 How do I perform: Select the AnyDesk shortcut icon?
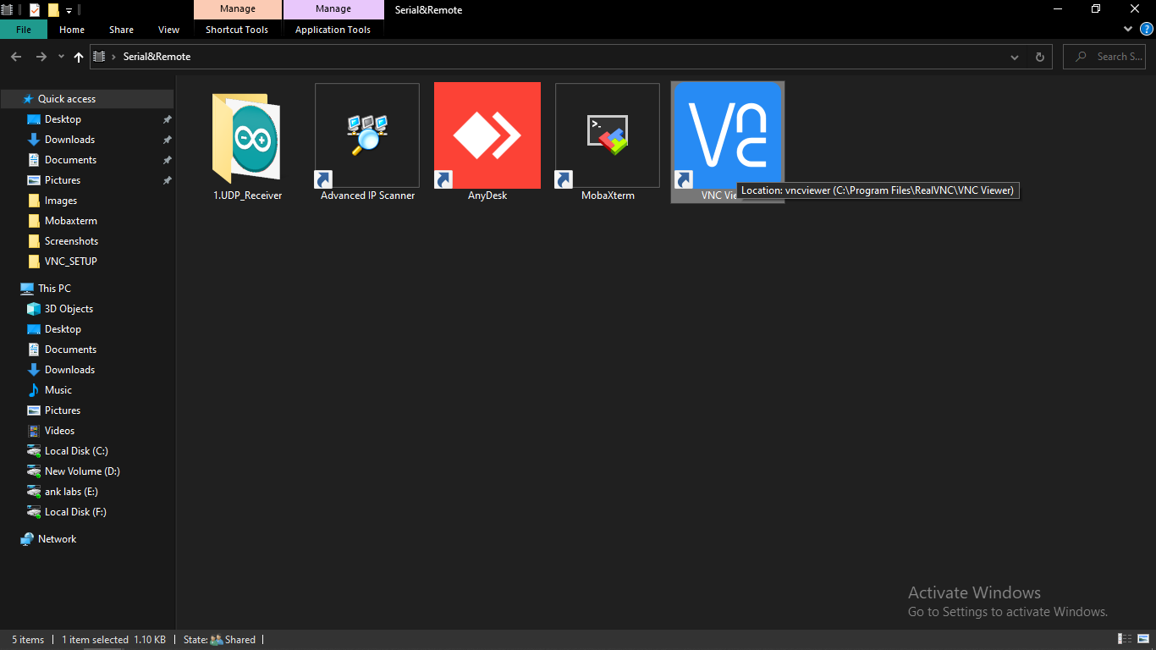click(487, 135)
